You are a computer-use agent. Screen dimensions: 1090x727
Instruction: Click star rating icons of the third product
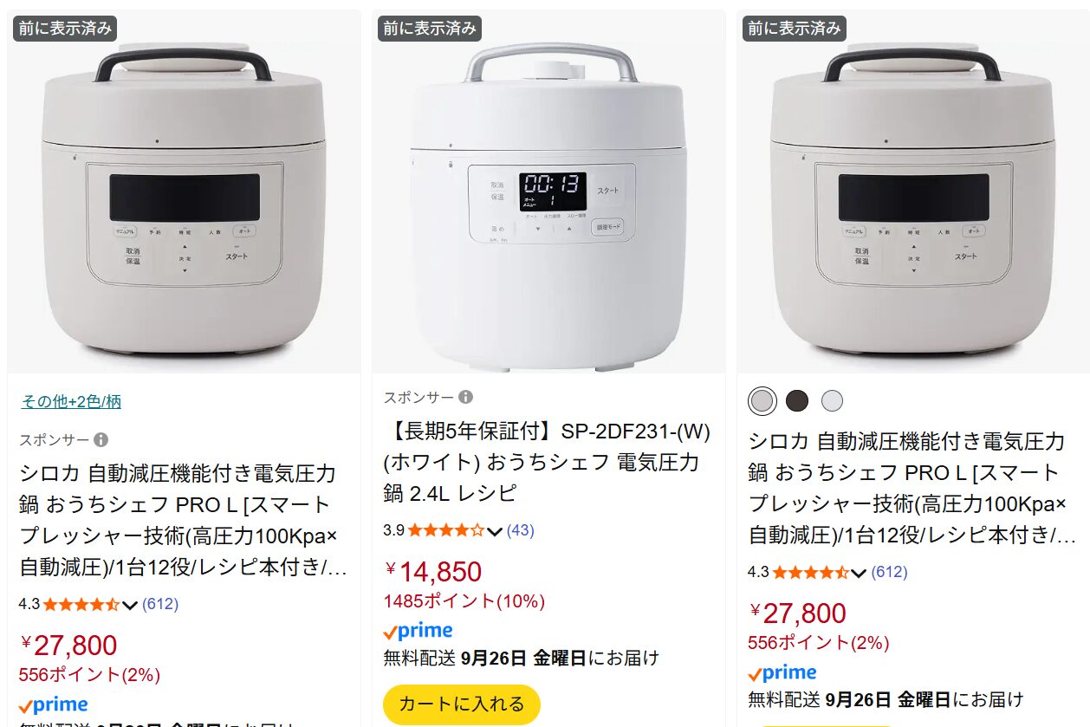pos(810,572)
